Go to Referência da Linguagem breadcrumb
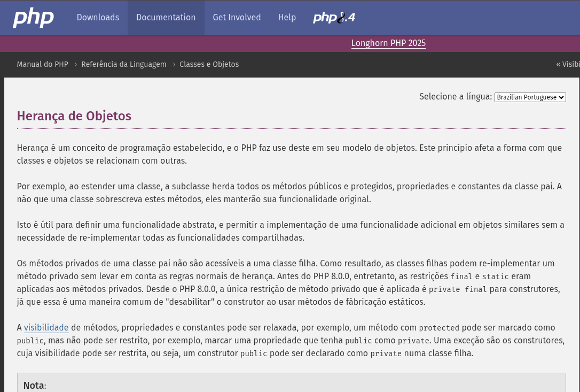580x392 pixels. [x=124, y=64]
